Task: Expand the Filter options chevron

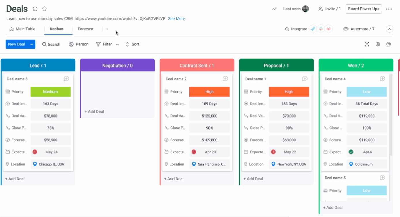Action: (117, 44)
